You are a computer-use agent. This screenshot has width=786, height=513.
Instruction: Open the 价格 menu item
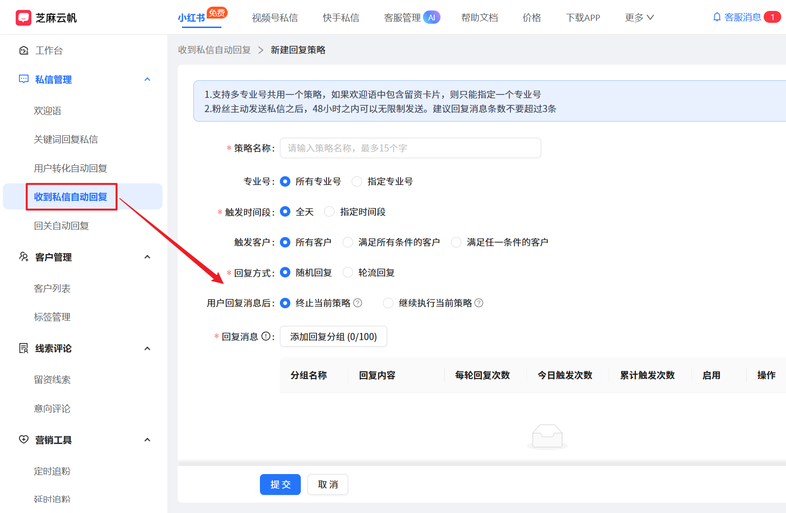[532, 18]
